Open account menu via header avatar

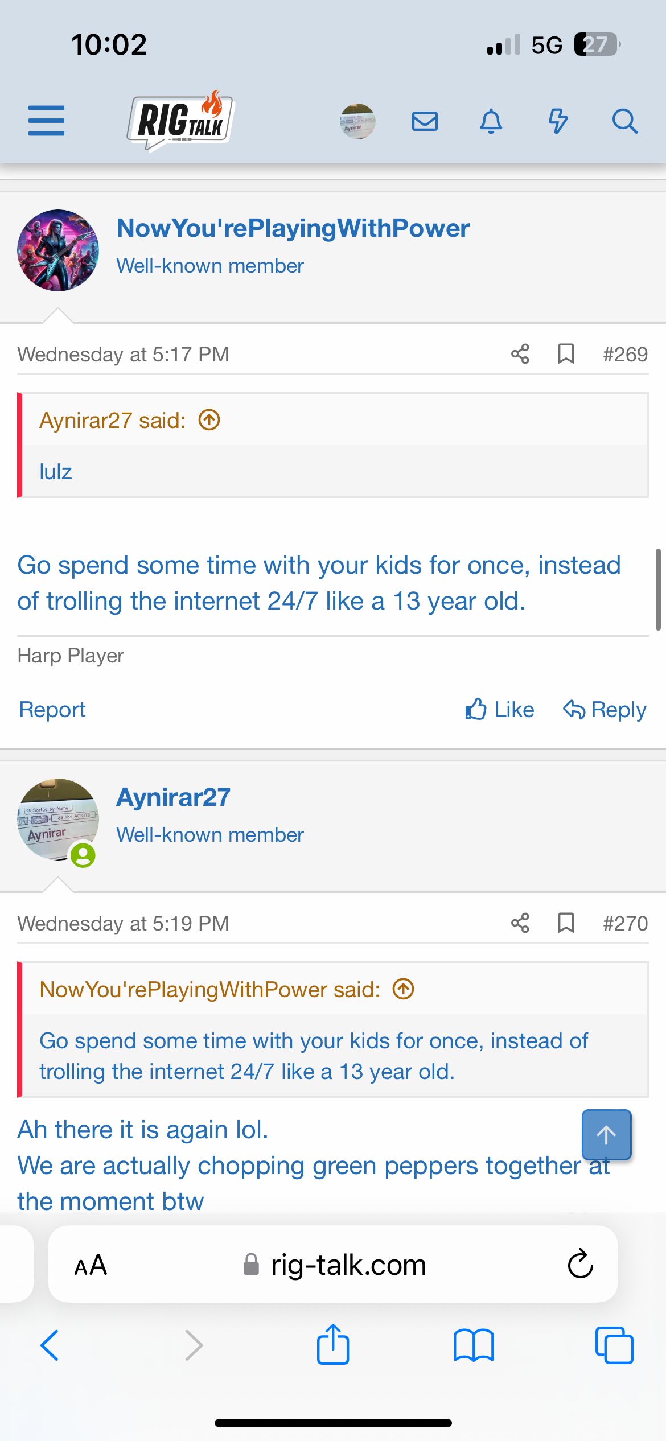pyautogui.click(x=357, y=121)
